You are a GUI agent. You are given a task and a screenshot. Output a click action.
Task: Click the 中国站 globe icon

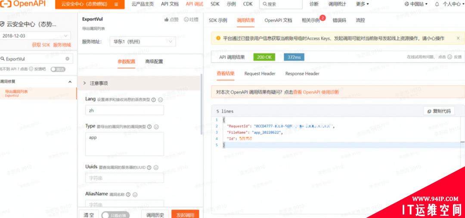[x=406, y=4]
